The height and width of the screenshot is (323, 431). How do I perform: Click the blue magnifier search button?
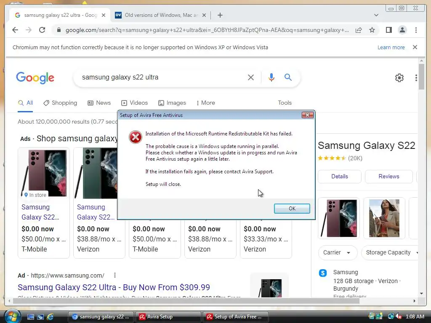(288, 77)
